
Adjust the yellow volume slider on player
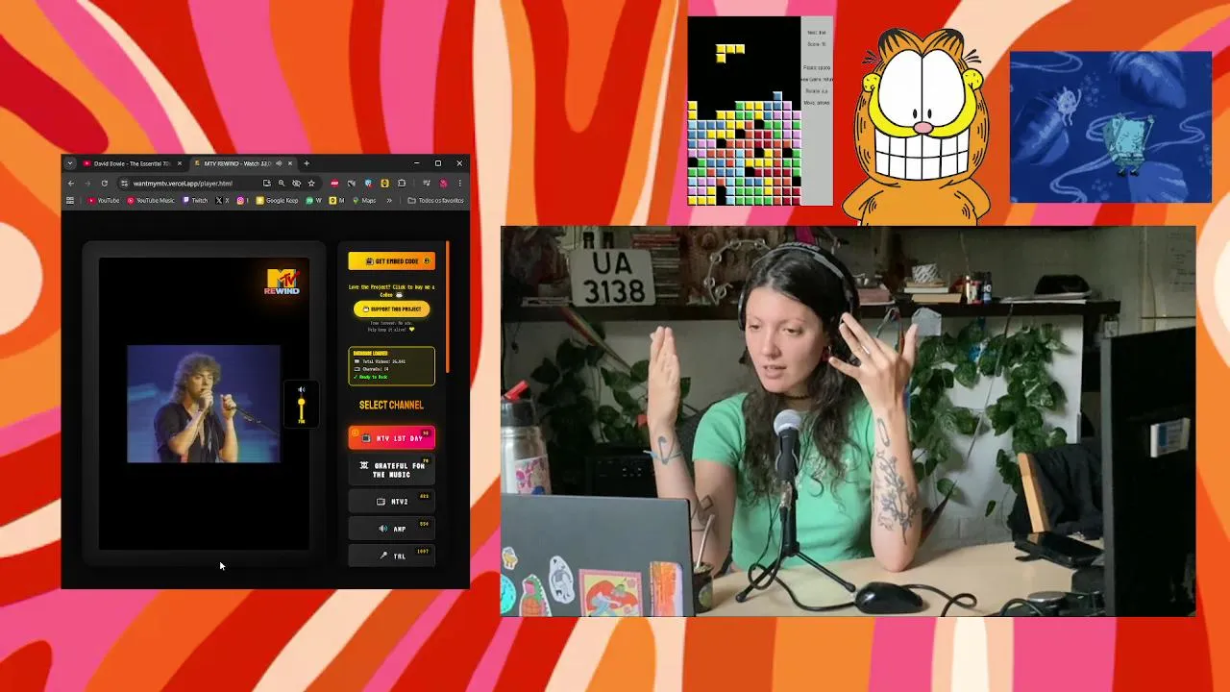coord(301,410)
